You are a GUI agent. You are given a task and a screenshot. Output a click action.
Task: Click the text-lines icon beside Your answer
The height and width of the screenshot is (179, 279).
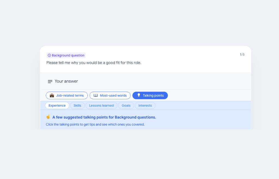50,81
